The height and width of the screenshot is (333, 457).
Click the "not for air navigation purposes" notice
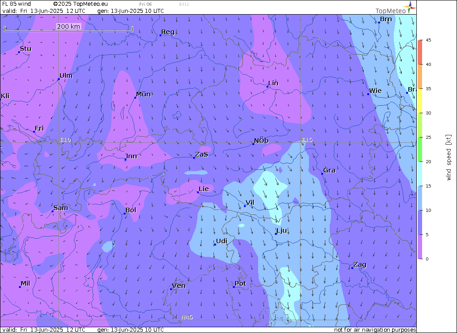[x=375, y=329]
